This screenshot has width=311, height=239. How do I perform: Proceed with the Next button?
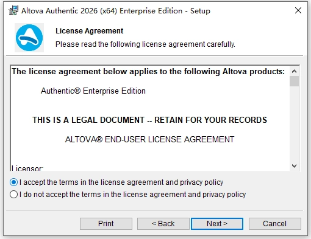point(217,224)
